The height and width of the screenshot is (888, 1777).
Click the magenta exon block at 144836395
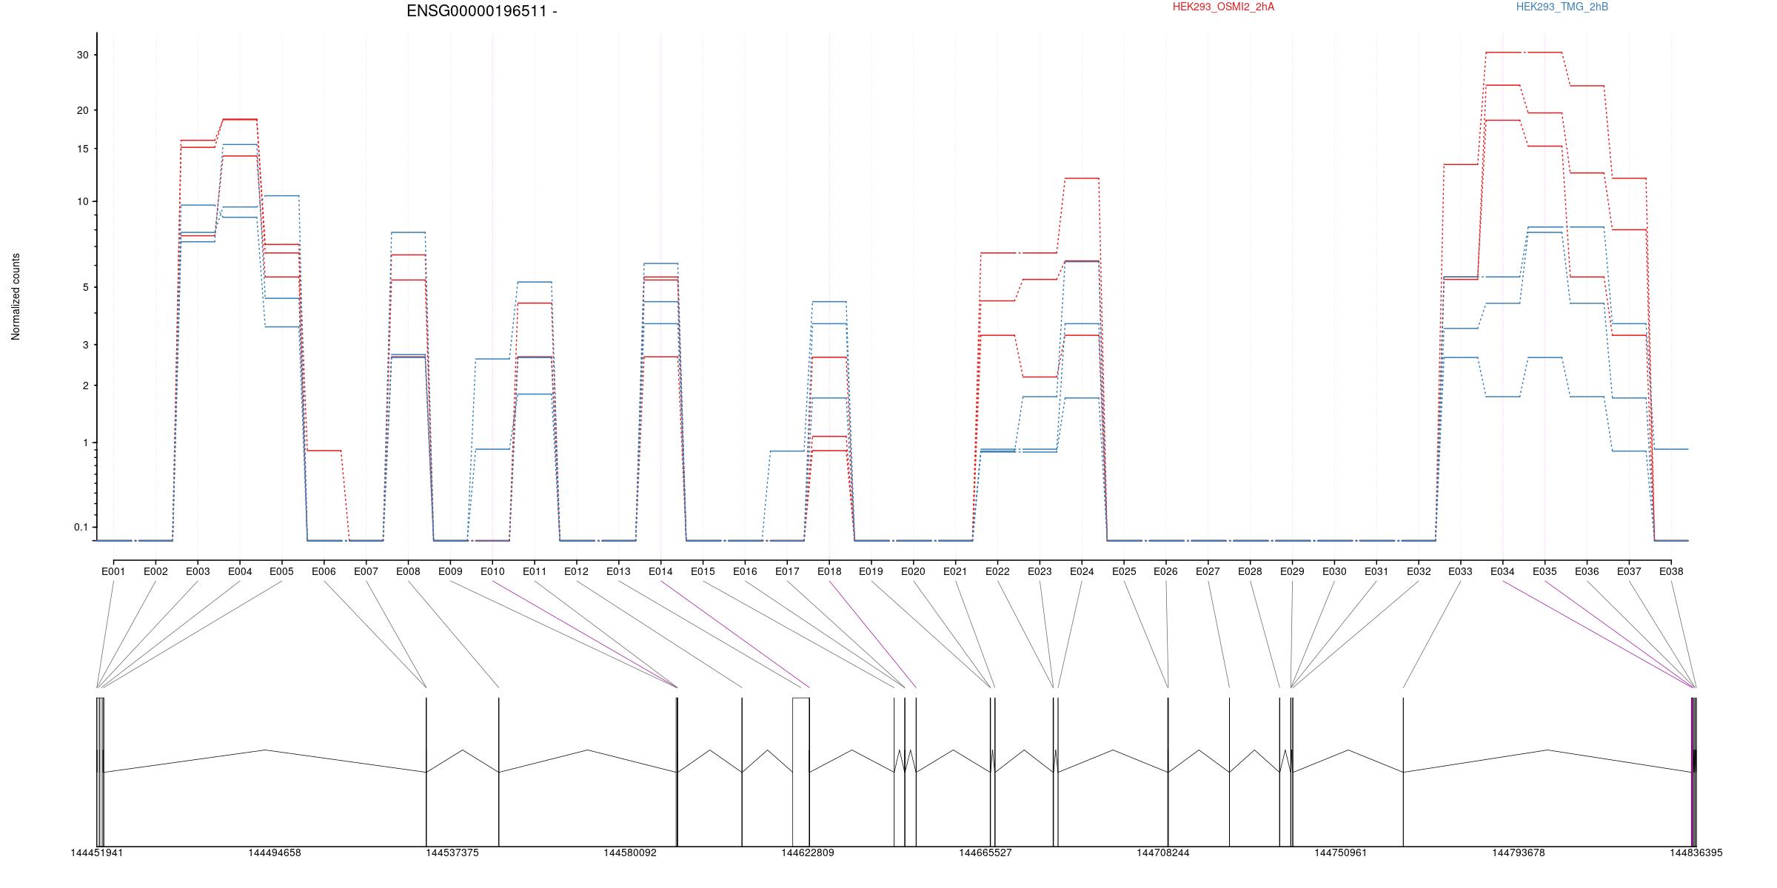(x=1693, y=772)
